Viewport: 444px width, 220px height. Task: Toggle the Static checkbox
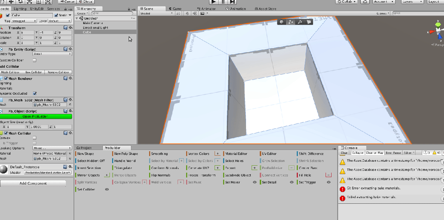[56, 15]
